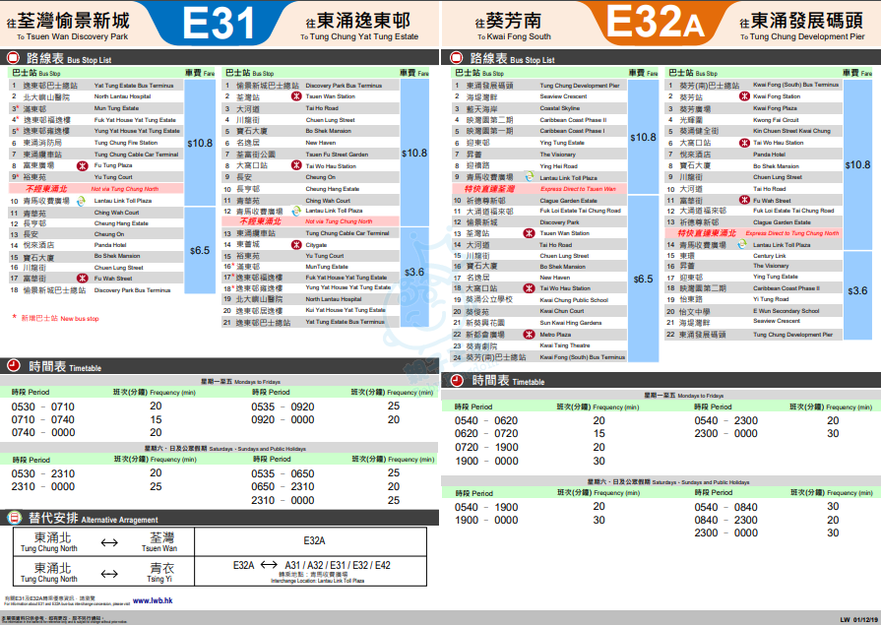Viewport: 881px width, 625px height.
Task: Click the '0530 - 0710' timetable period
Action: pyautogui.click(x=42, y=406)
